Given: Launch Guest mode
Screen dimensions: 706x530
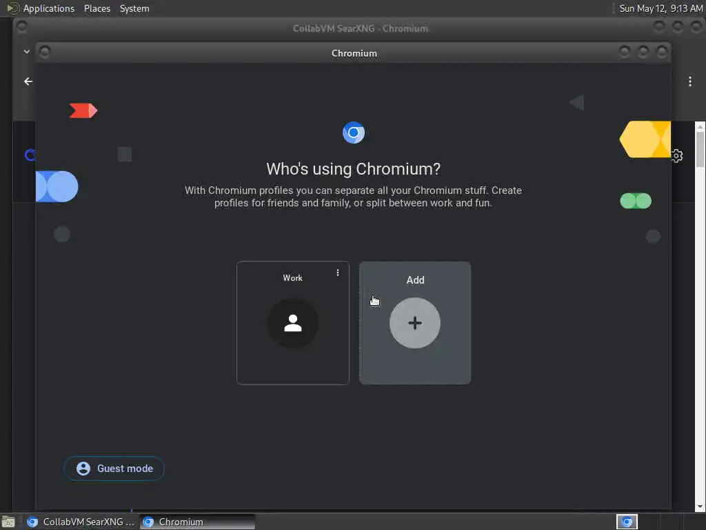Looking at the screenshot, I should (114, 469).
